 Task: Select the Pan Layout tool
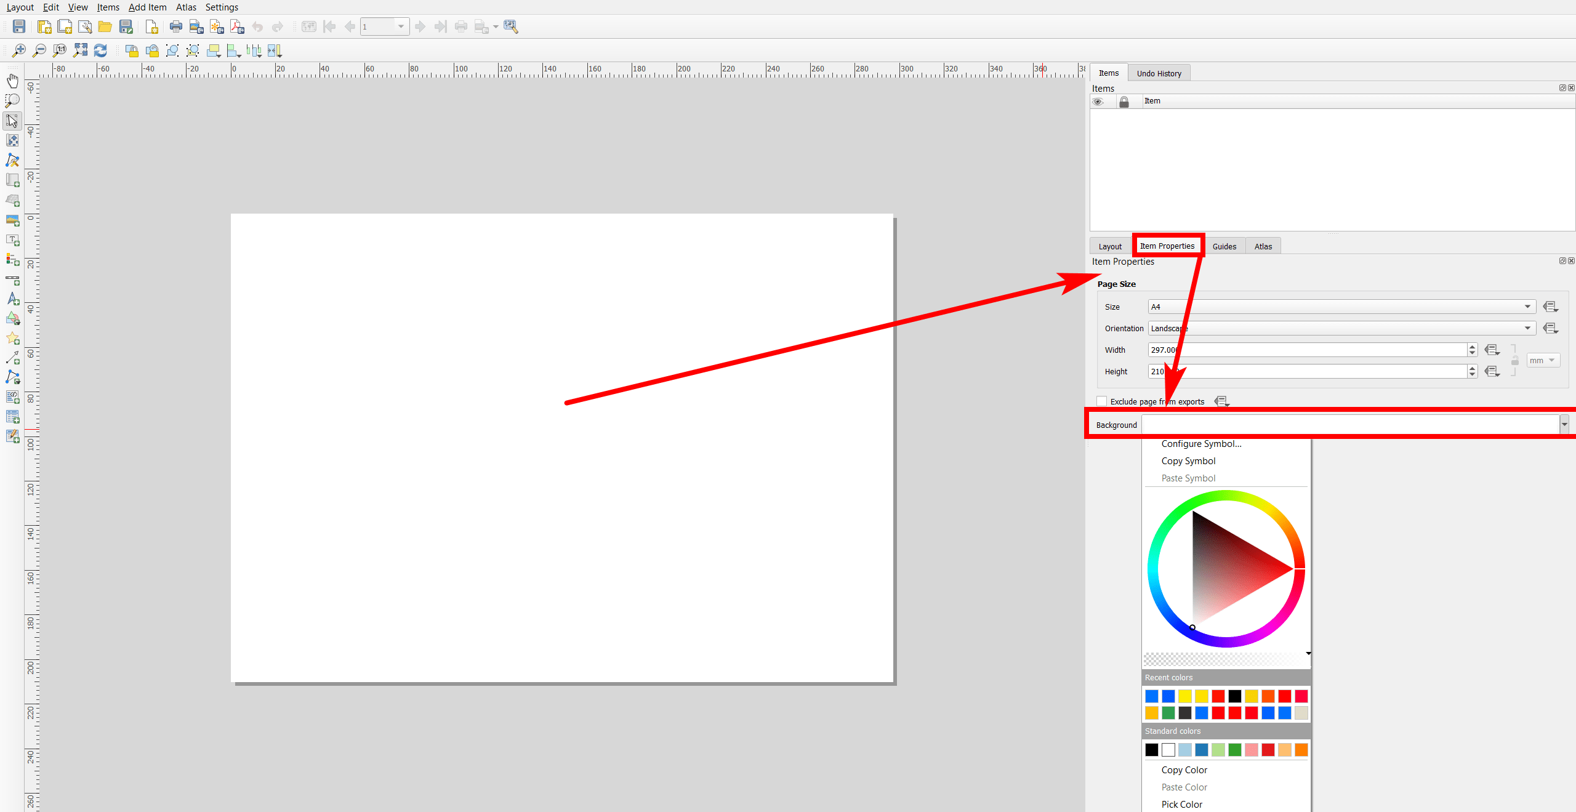12,81
